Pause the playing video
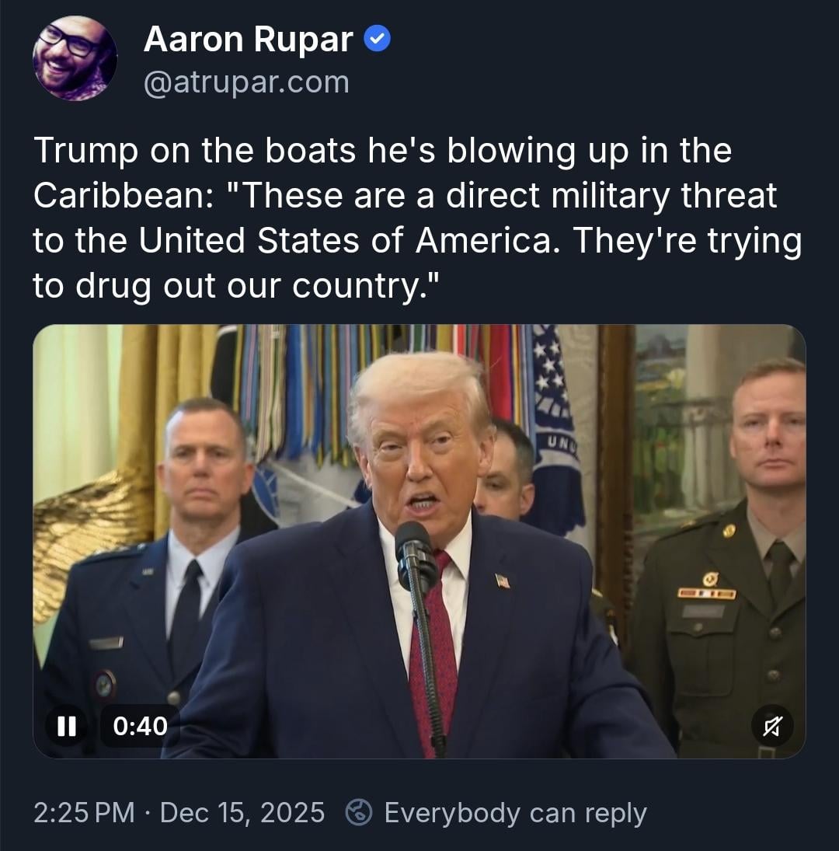Viewport: 839px width, 851px height. [x=67, y=726]
